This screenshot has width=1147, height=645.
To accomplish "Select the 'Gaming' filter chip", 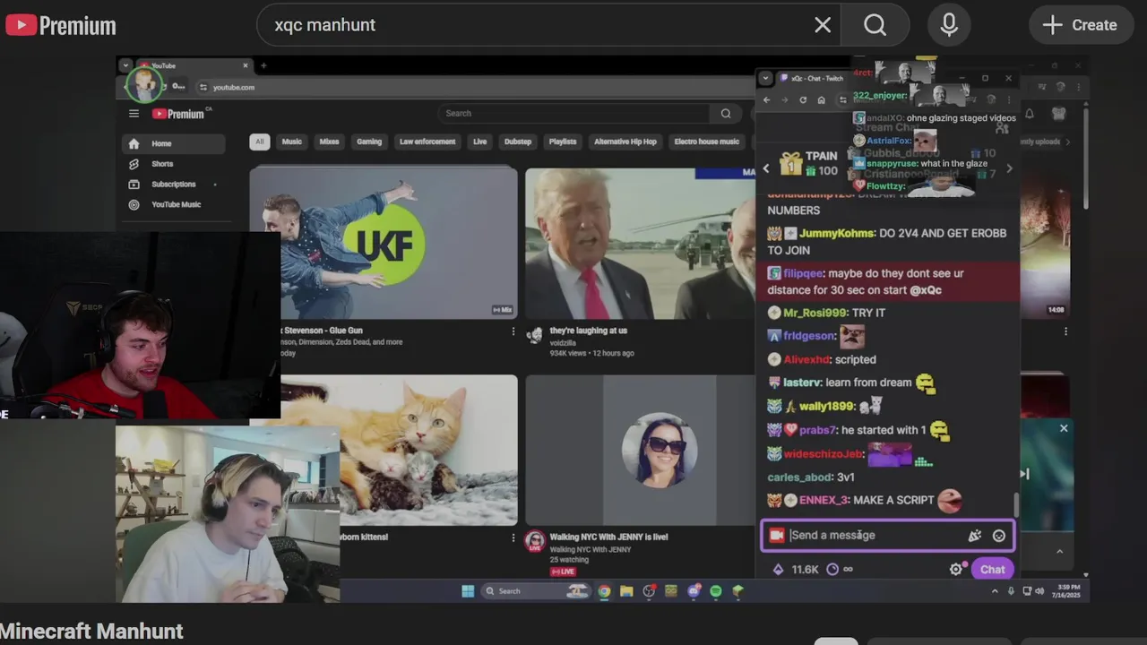I will 369,142.
